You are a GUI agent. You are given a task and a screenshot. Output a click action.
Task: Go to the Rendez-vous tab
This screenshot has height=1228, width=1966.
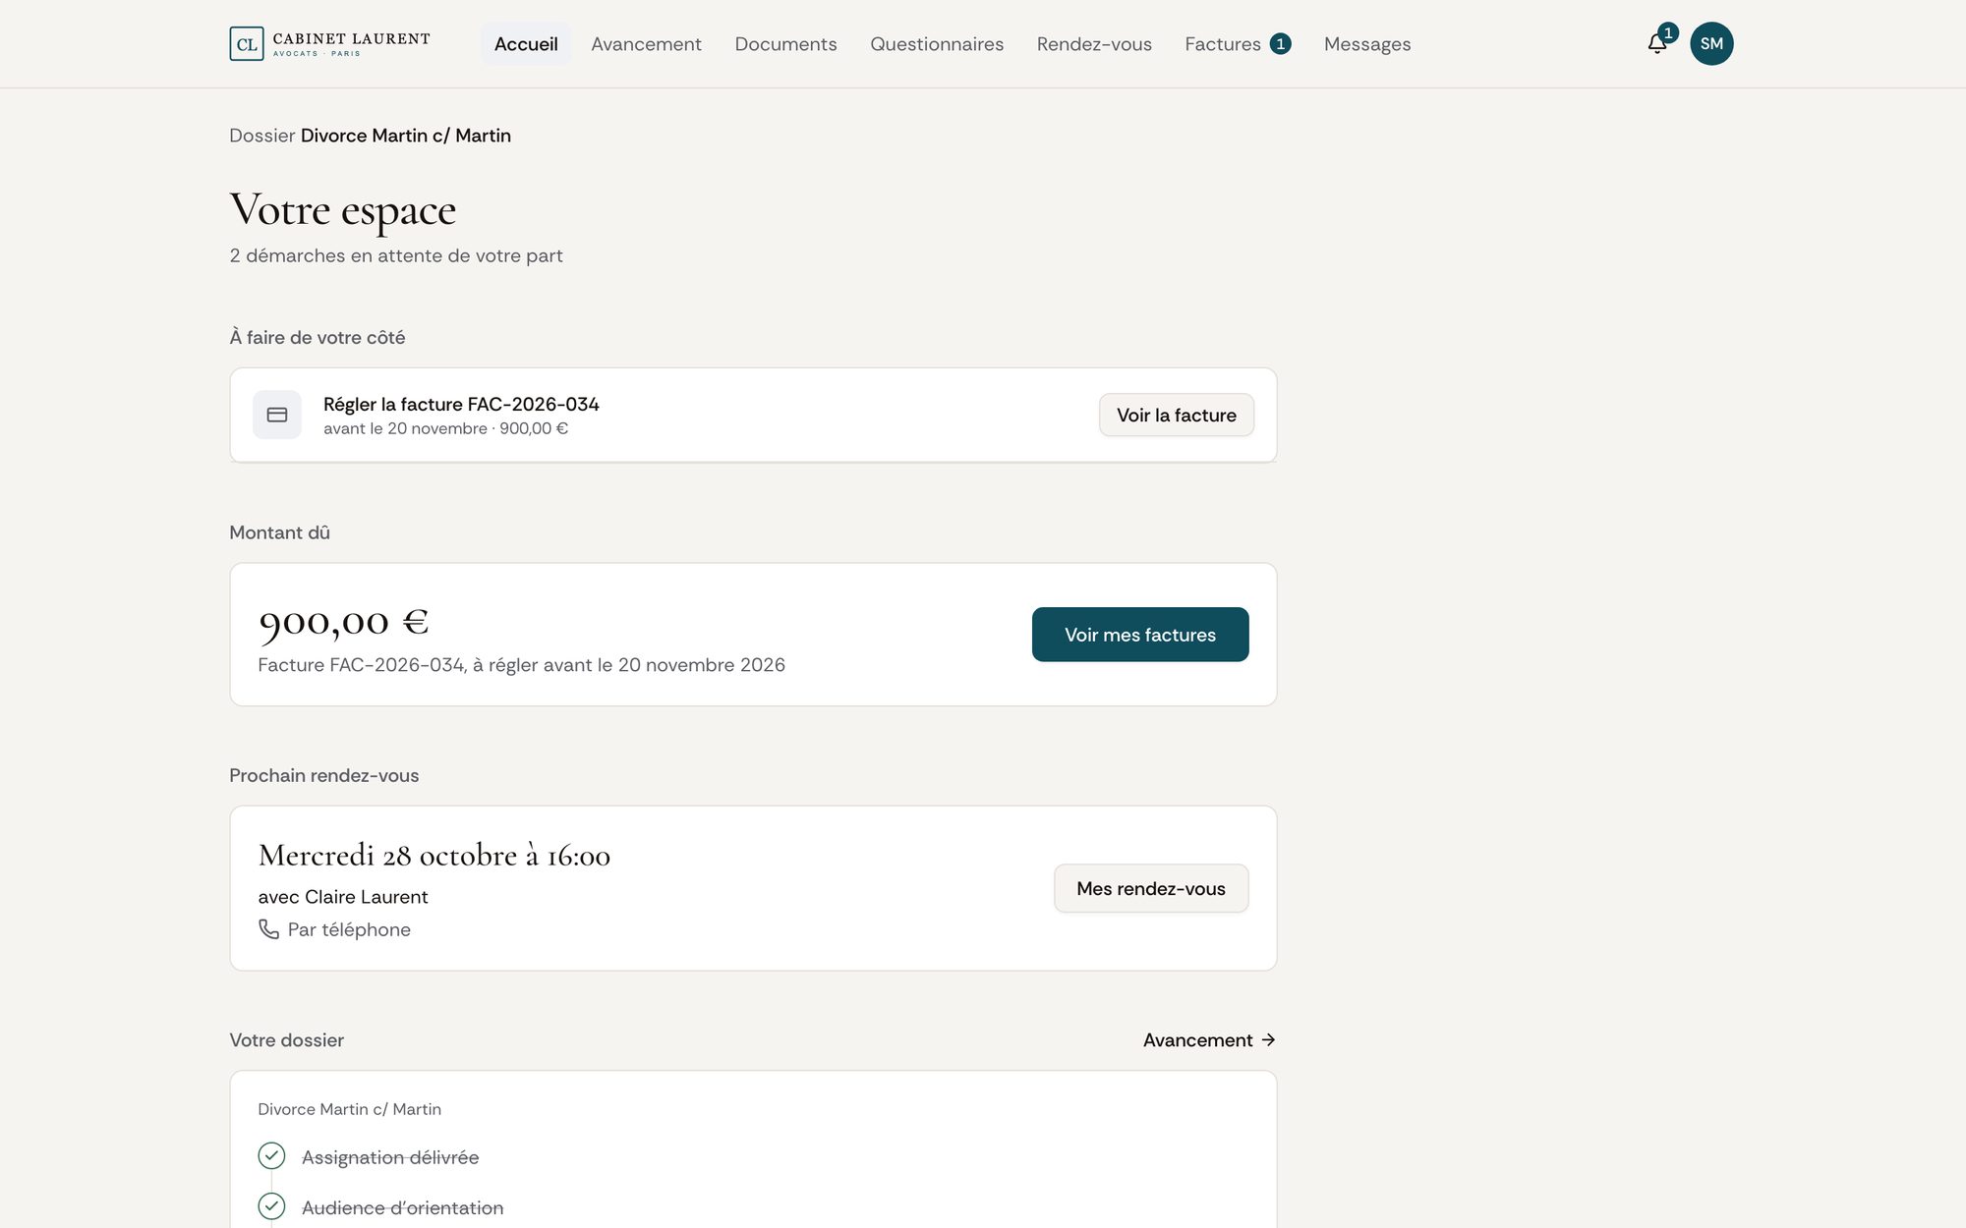pos(1094,43)
